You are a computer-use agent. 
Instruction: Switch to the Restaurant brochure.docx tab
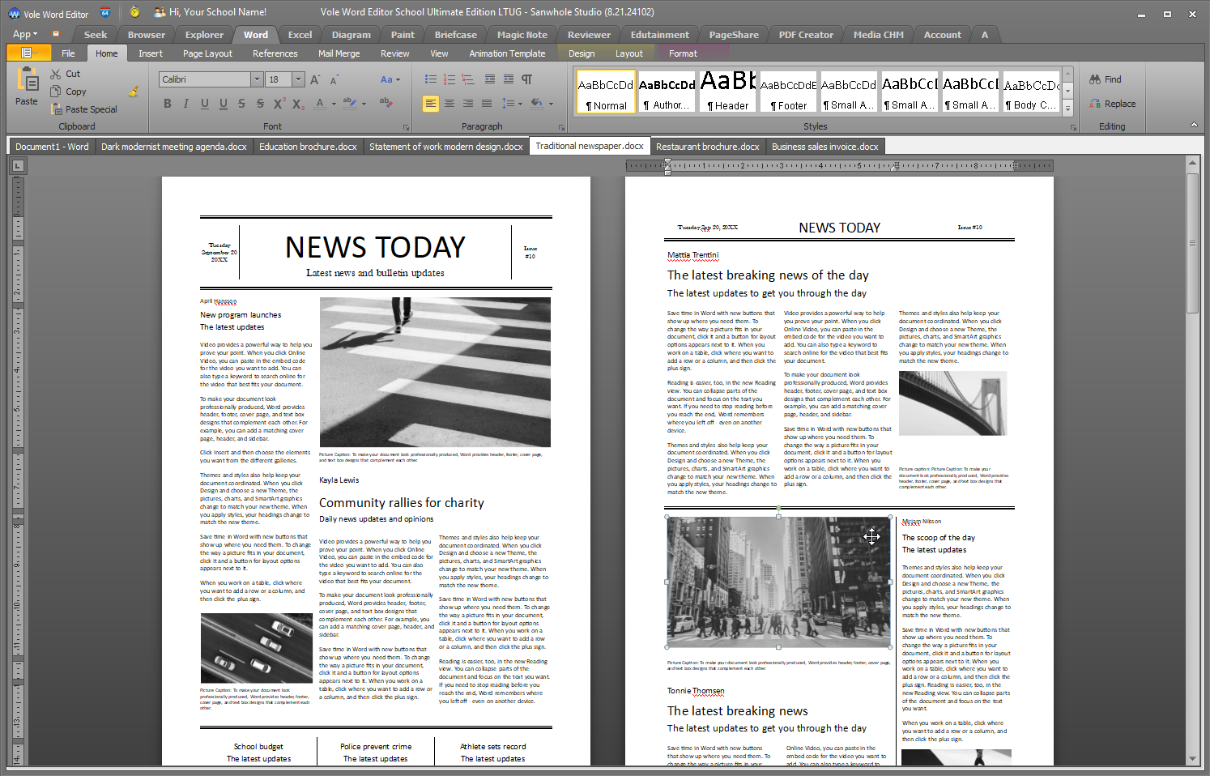pos(708,147)
